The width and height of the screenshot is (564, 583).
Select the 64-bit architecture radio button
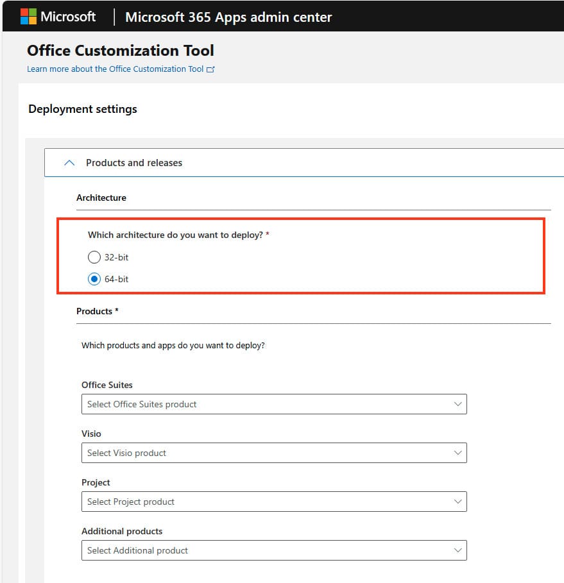[94, 279]
